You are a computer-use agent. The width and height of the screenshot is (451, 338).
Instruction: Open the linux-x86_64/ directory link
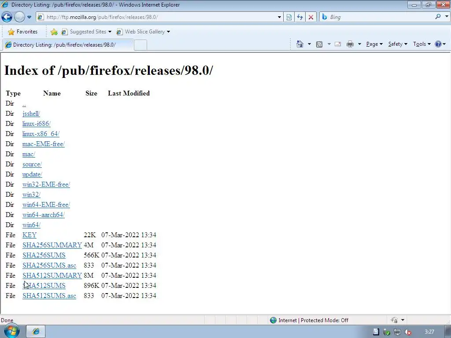pos(41,134)
